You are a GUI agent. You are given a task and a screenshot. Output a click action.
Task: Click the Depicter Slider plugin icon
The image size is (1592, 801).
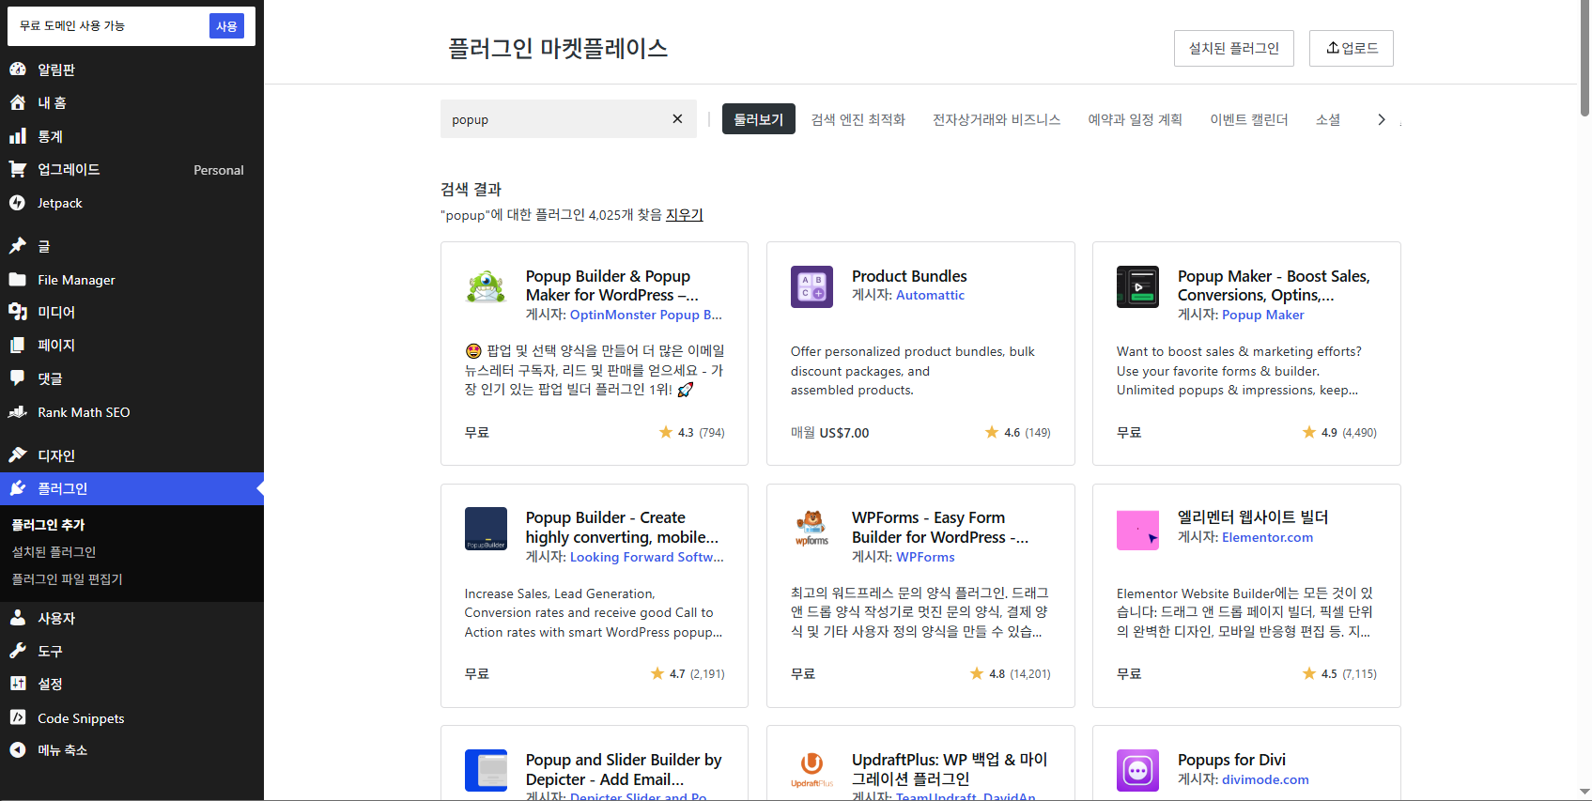(486, 771)
